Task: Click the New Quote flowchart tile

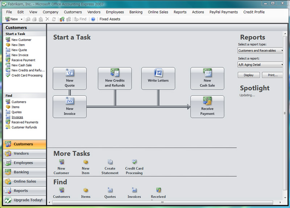Action: click(70, 78)
